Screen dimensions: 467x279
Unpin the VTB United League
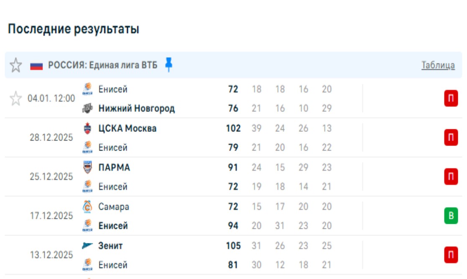point(168,65)
